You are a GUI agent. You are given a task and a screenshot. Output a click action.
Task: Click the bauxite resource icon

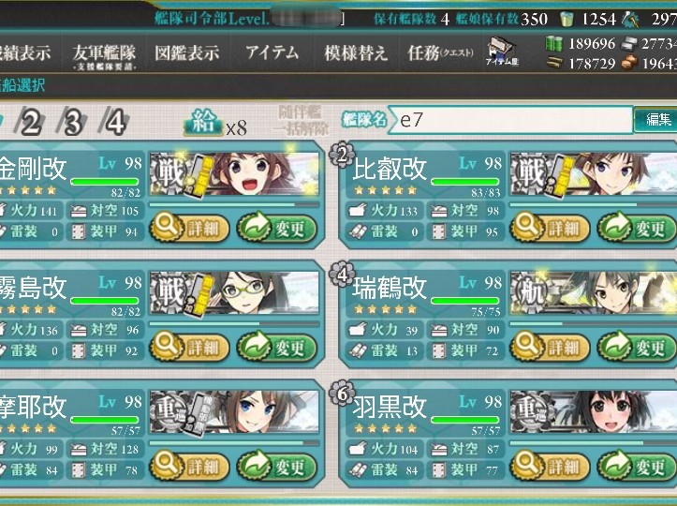pos(630,64)
